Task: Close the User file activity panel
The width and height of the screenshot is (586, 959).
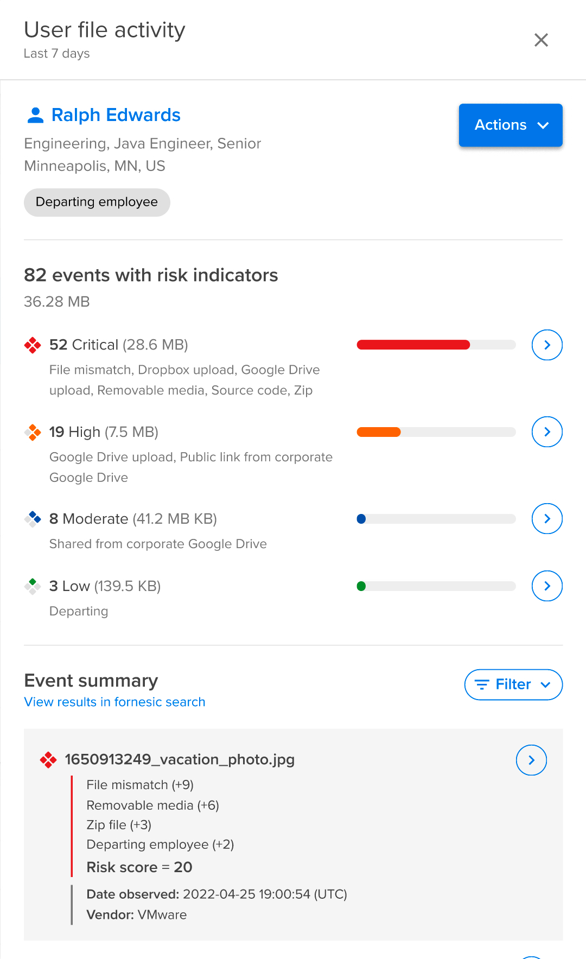Action: pos(541,40)
